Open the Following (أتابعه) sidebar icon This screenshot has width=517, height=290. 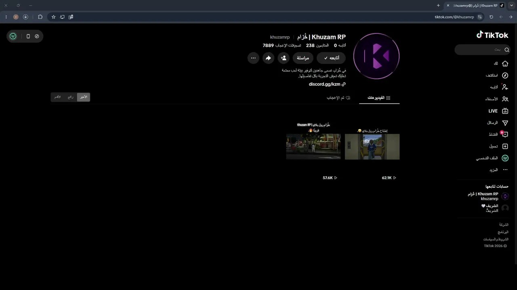(x=505, y=87)
